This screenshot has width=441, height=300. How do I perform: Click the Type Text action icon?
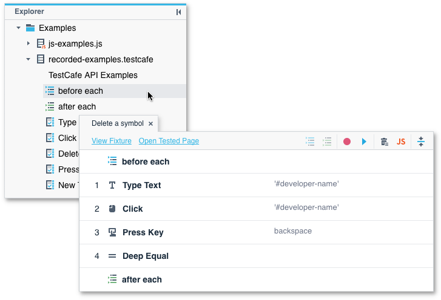(x=112, y=185)
